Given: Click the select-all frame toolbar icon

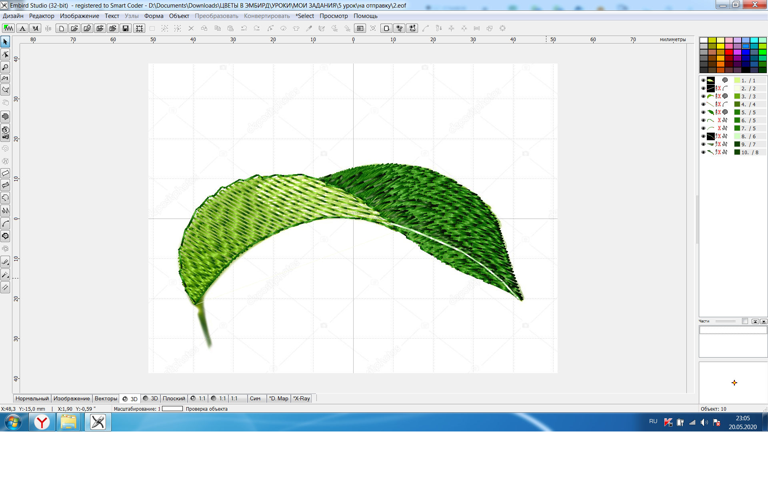Looking at the screenshot, I should coord(139,28).
